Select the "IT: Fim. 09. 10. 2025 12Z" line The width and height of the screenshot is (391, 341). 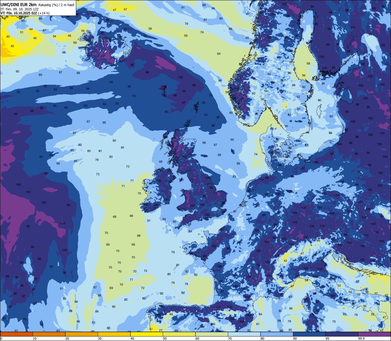pyautogui.click(x=19, y=9)
